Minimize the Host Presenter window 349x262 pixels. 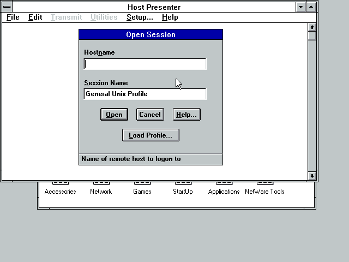[x=300, y=7]
